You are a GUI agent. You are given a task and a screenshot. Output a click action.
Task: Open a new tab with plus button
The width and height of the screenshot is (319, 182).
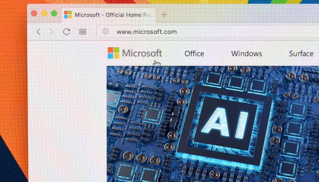pyautogui.click(x=164, y=15)
